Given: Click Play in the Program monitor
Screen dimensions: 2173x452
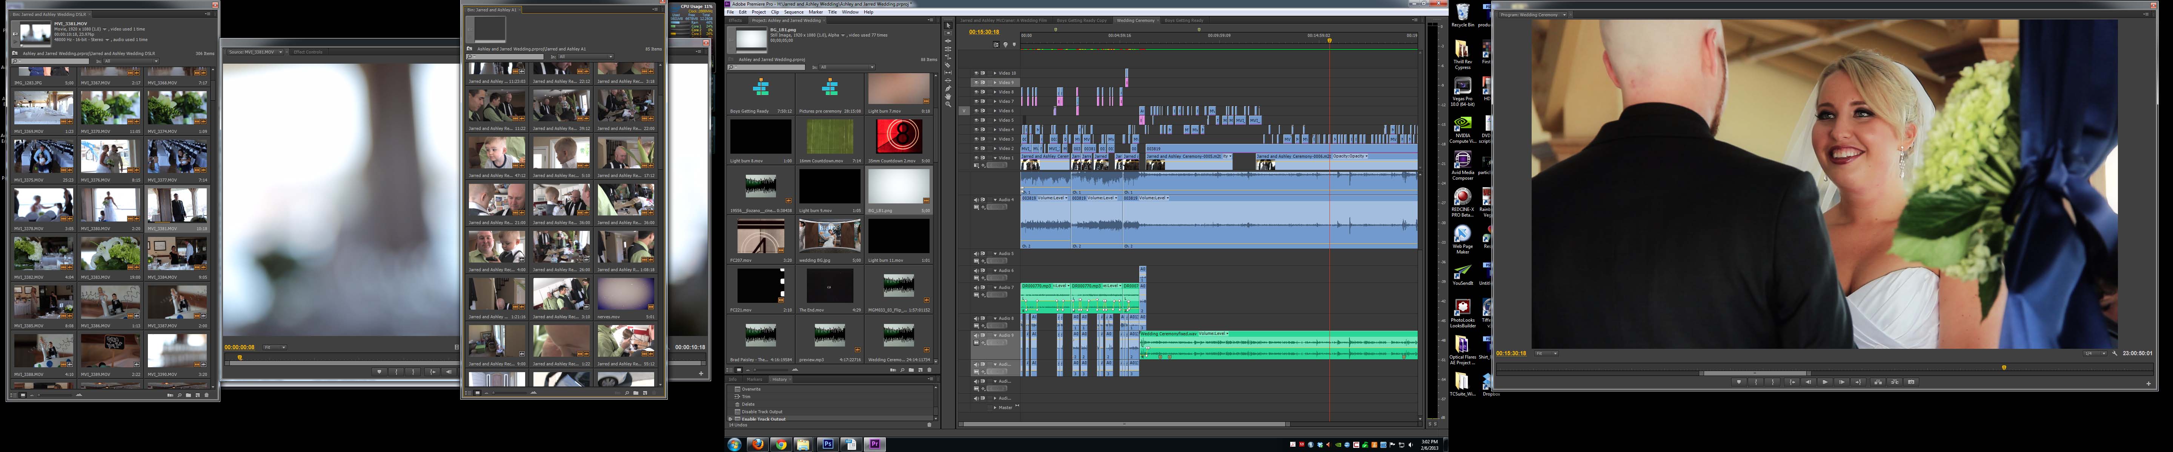Looking at the screenshot, I should coord(1826,382).
